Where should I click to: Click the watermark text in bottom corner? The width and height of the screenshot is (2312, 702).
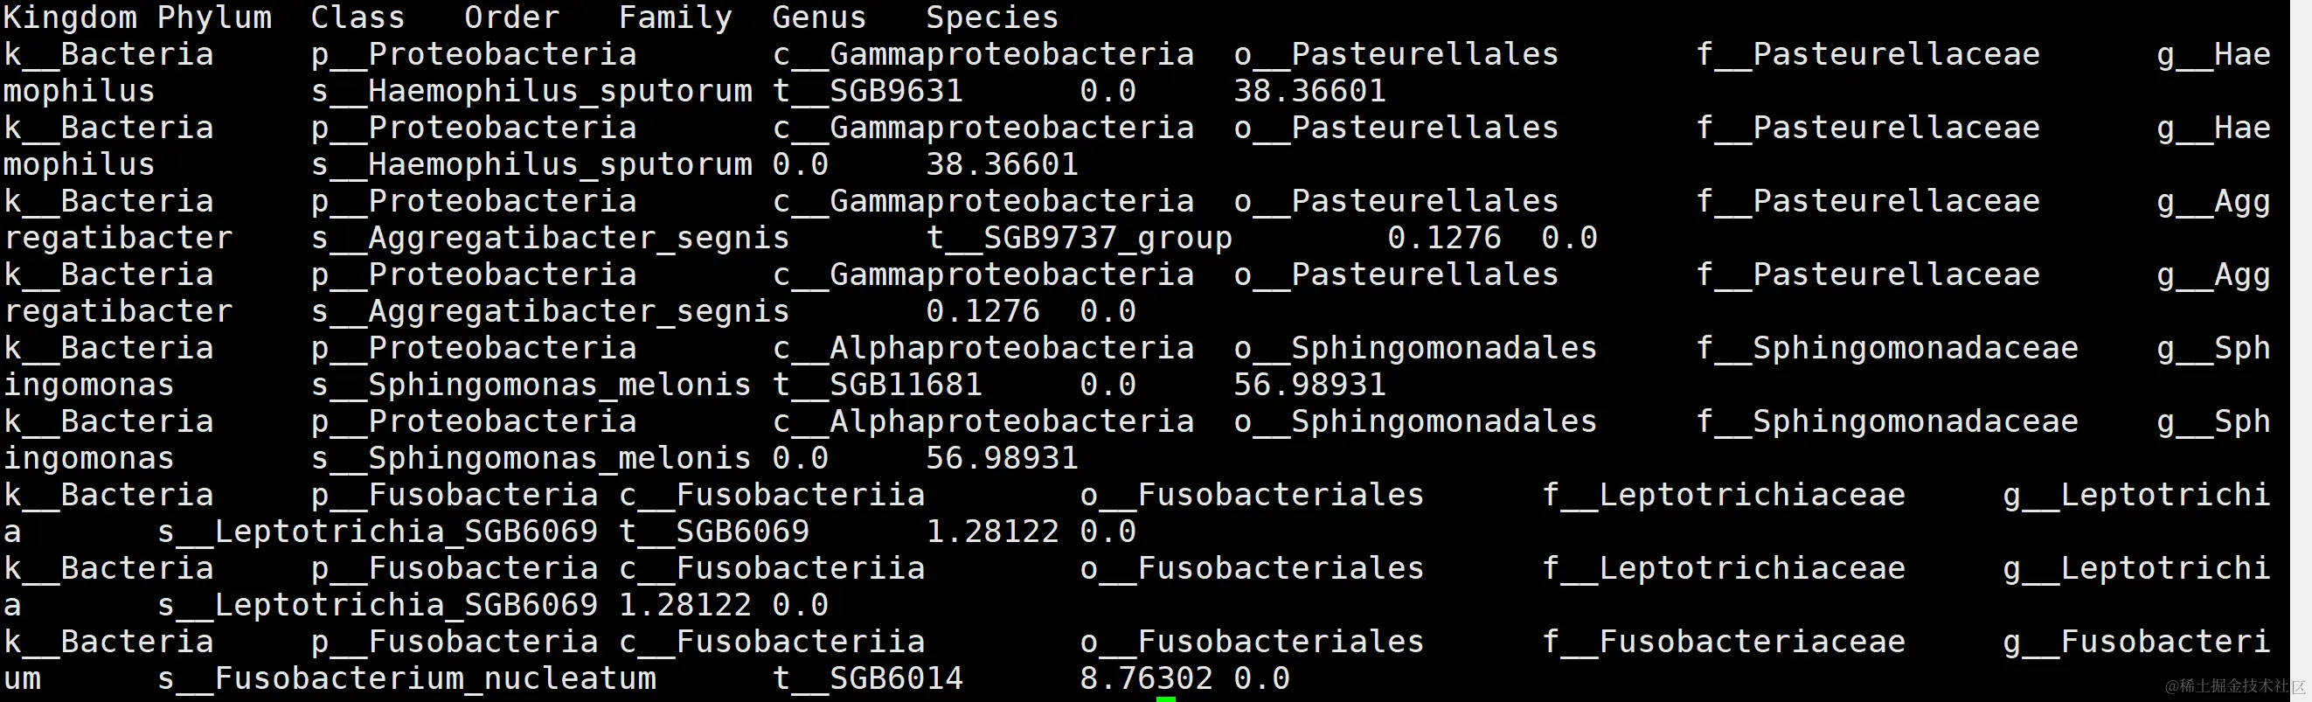[2233, 687]
